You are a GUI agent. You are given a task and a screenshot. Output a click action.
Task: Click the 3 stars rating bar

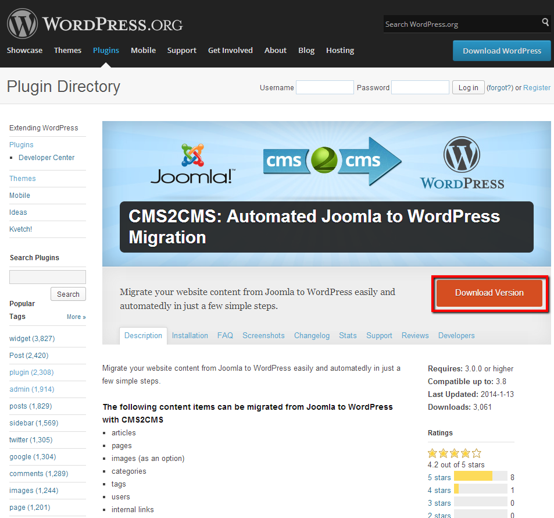point(481,501)
